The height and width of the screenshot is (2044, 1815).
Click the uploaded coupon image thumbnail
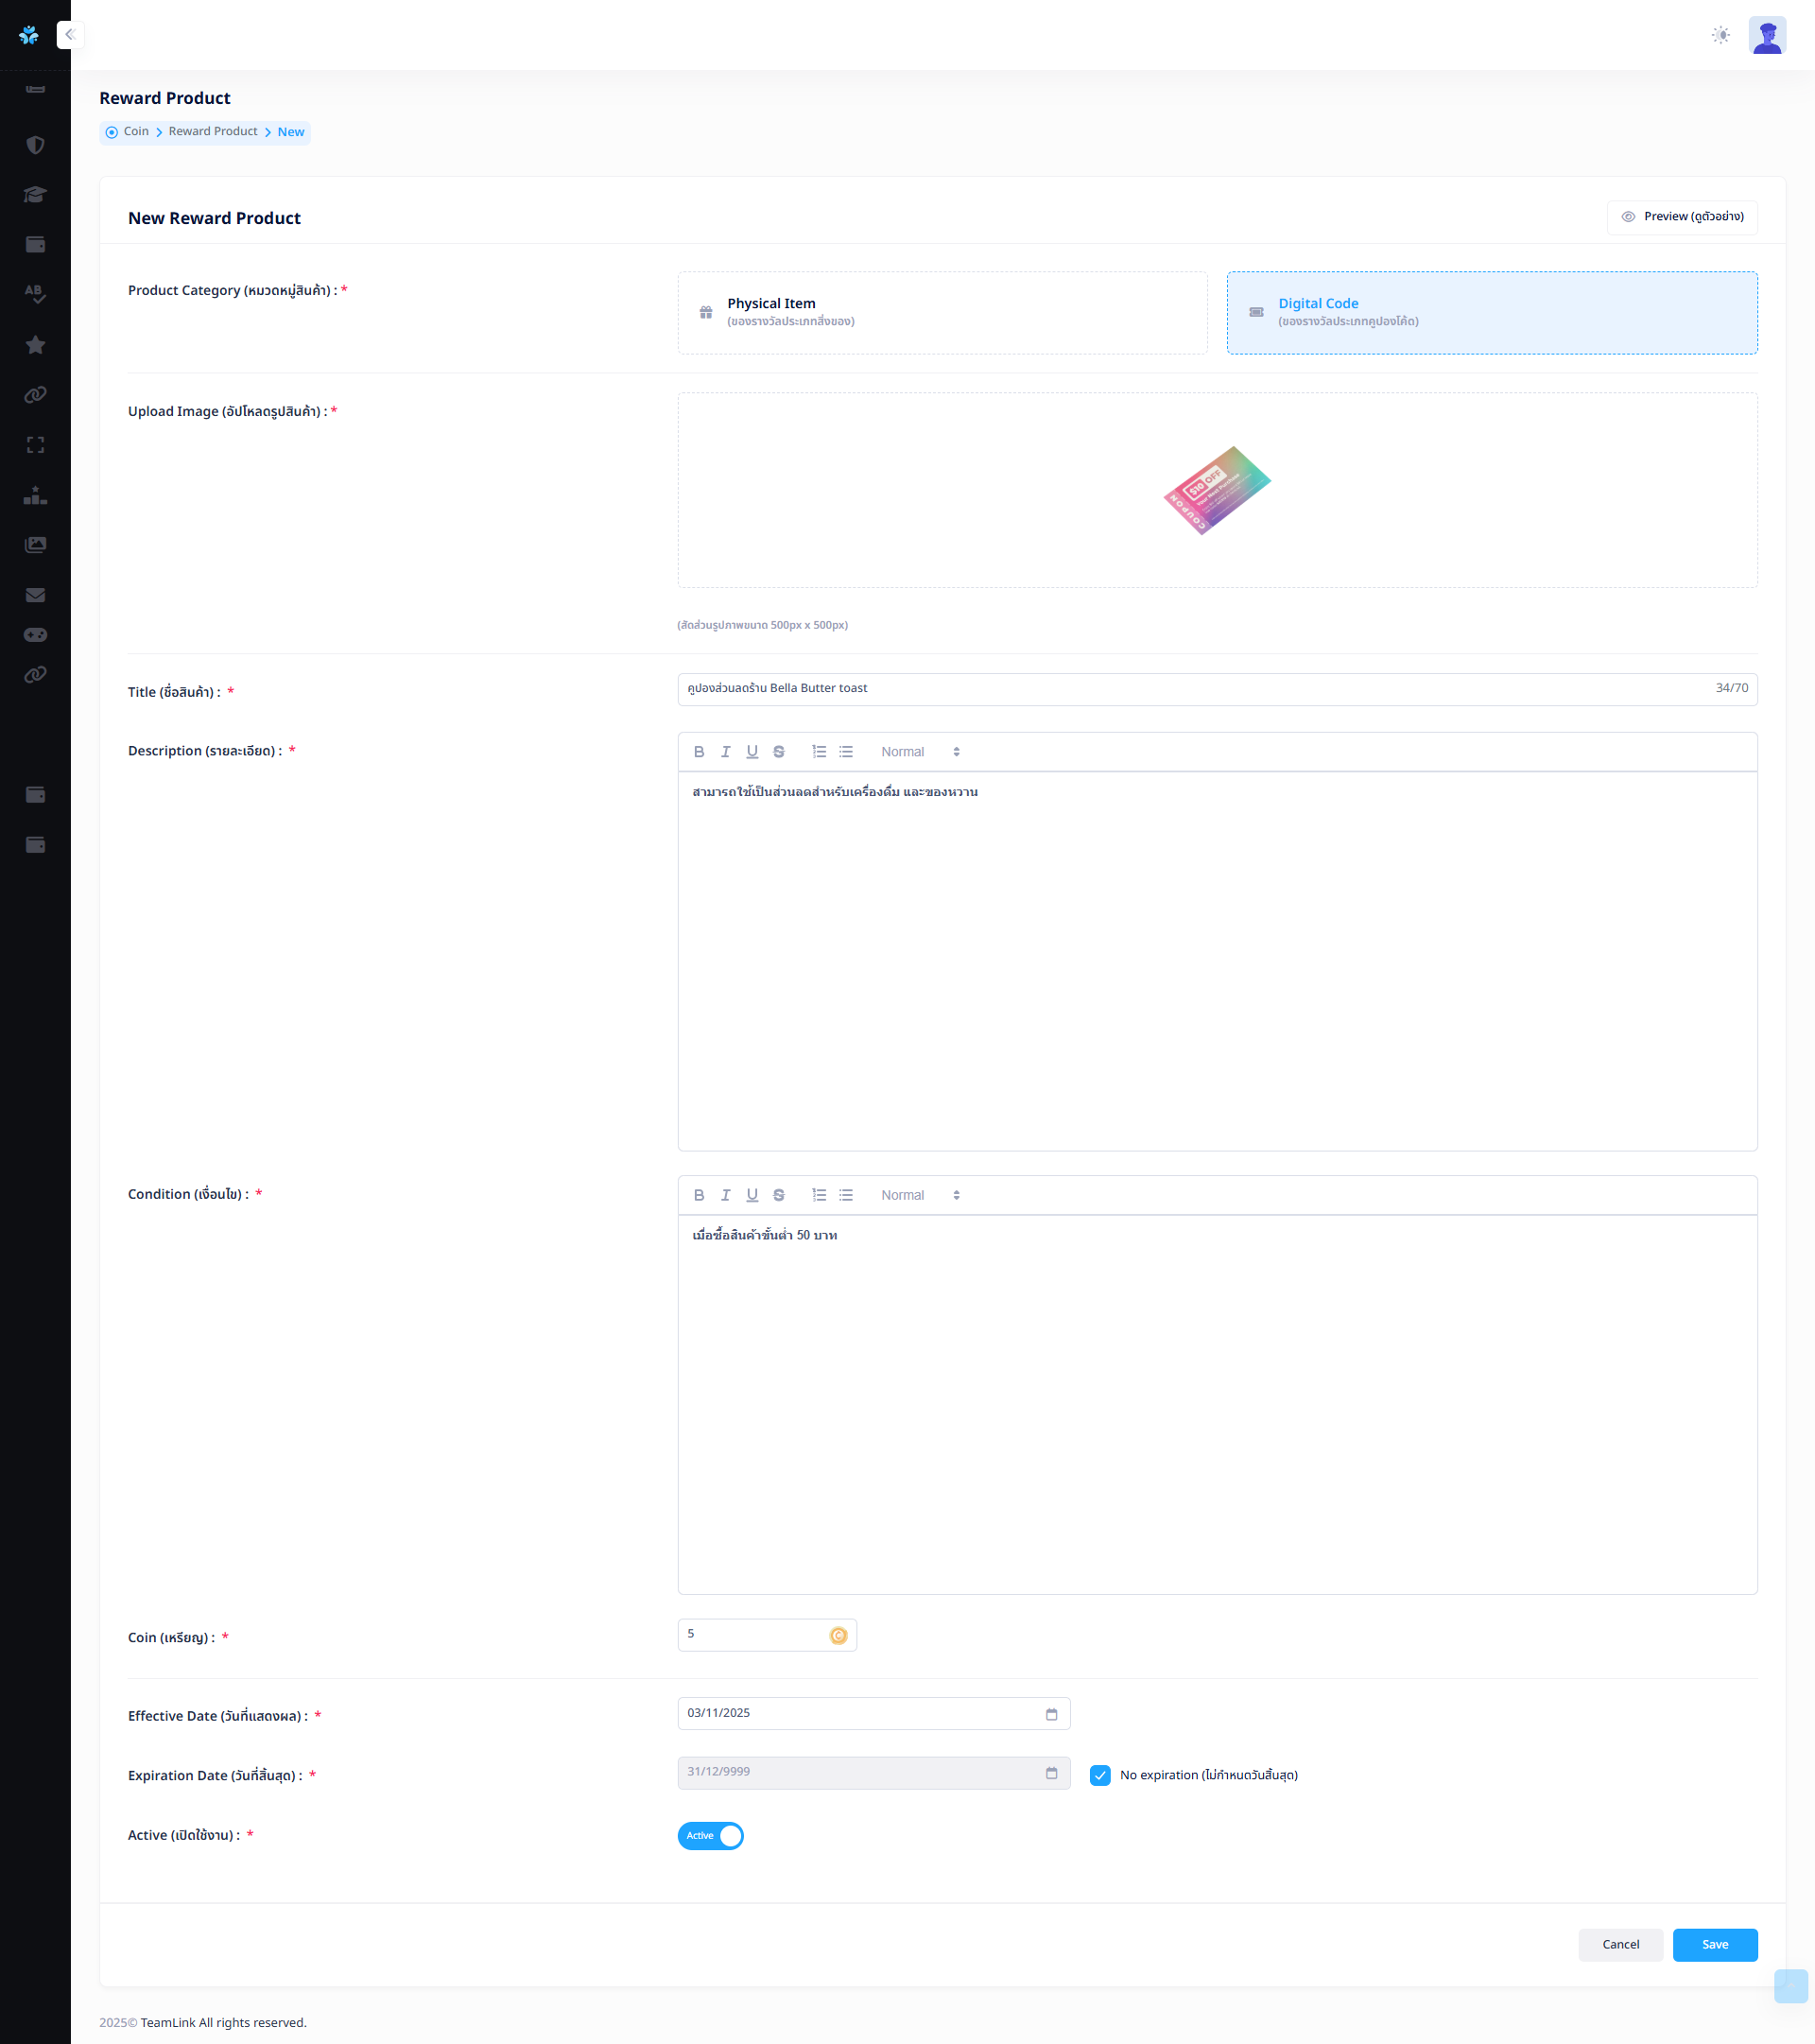pos(1217,490)
